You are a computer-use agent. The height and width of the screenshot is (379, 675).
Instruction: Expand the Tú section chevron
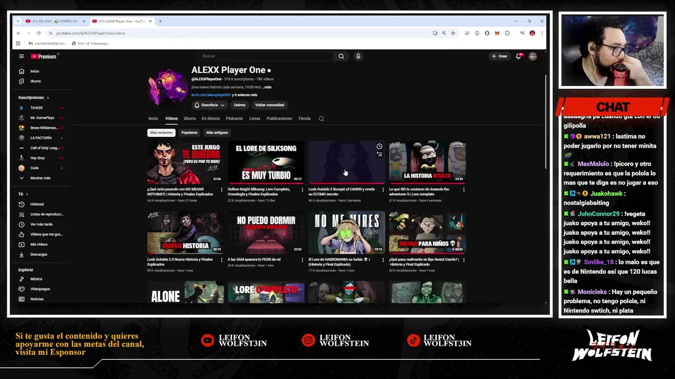[27, 194]
